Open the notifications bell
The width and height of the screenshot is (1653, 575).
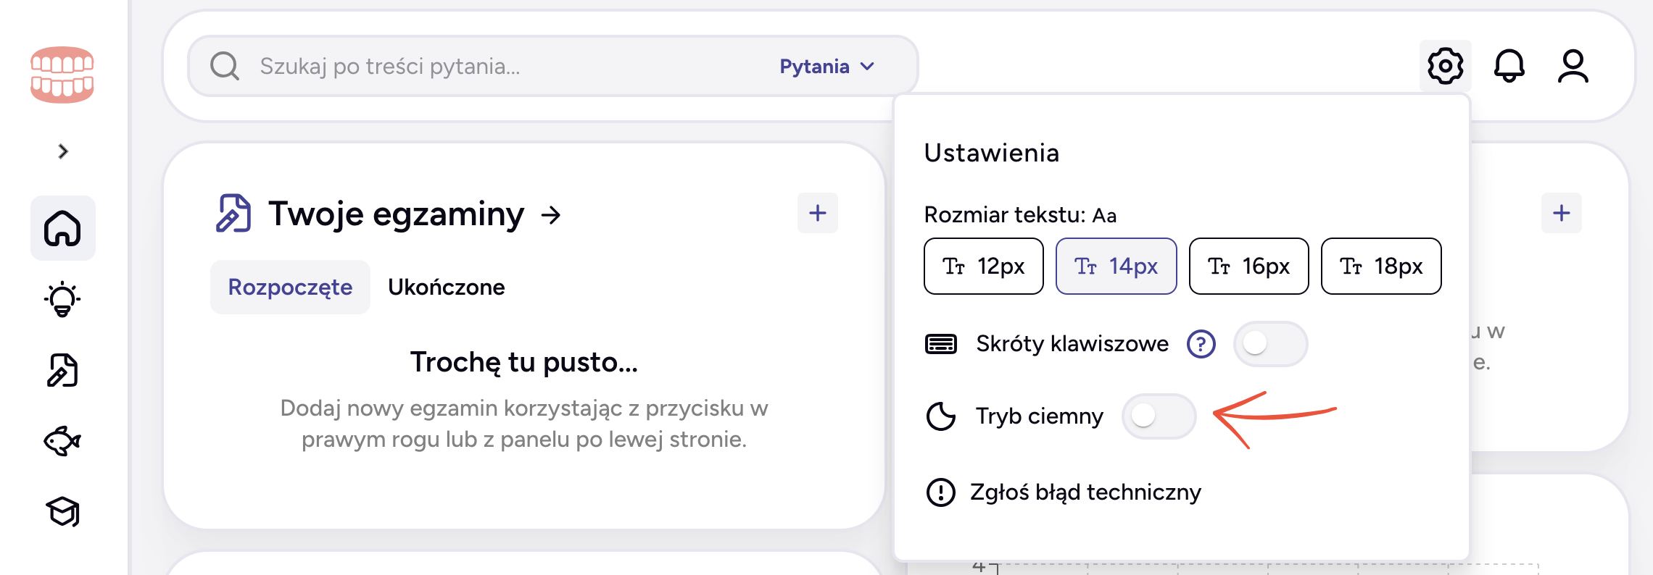1509,67
